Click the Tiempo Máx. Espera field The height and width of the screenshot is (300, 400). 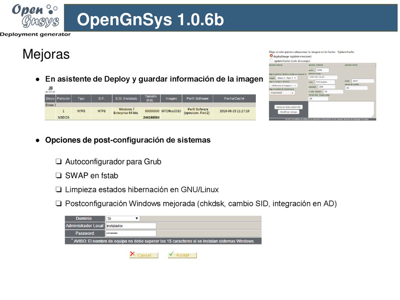(318, 98)
